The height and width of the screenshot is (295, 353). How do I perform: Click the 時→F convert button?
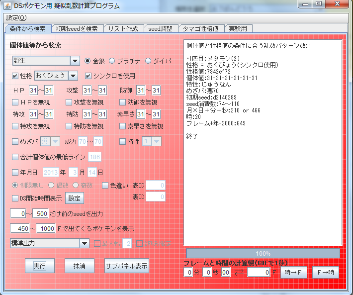click(x=293, y=273)
